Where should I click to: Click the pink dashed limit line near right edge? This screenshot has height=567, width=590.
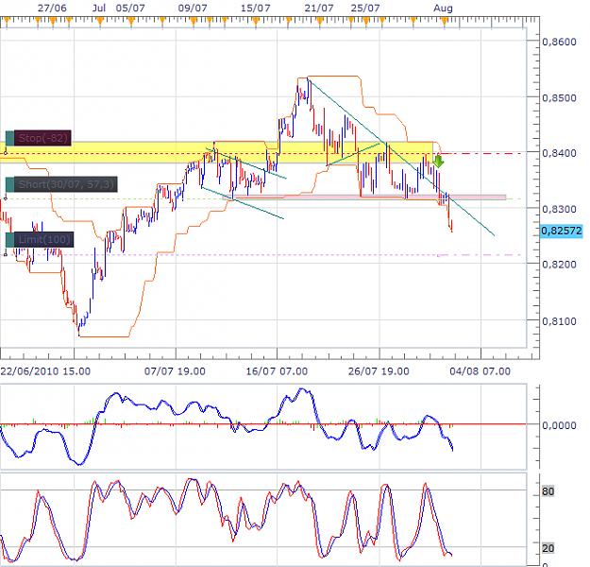pos(512,255)
